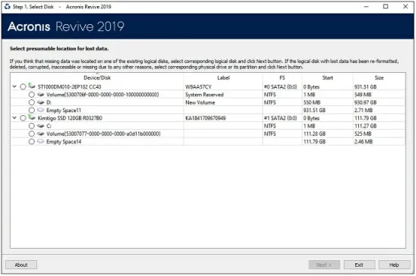Click the System Reserved volume partition icon

(x=40, y=95)
